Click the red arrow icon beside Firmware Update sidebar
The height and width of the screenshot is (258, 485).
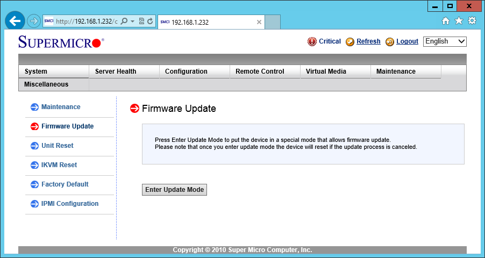[34, 126]
